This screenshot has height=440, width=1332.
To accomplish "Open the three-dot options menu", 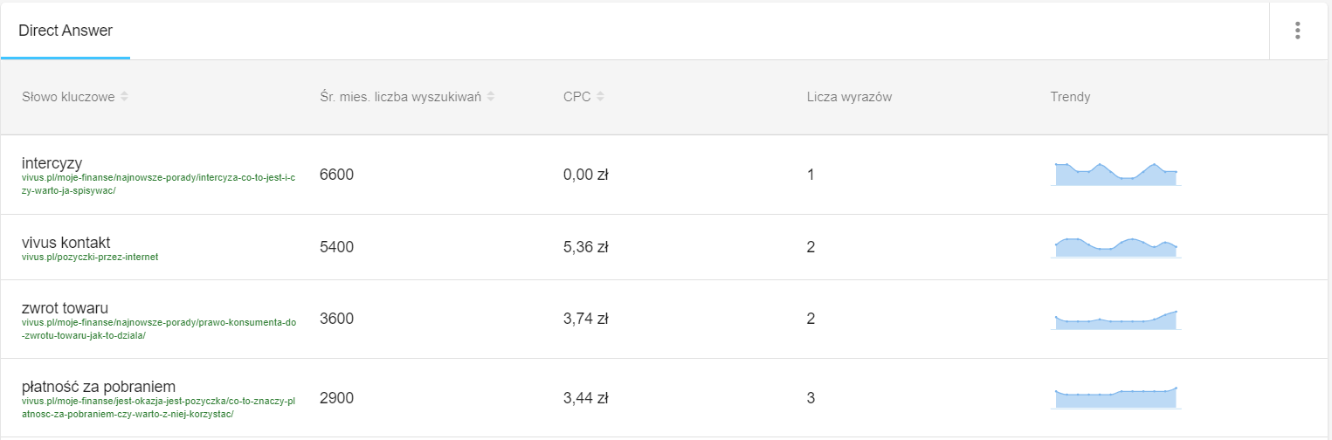I will coord(1298,31).
